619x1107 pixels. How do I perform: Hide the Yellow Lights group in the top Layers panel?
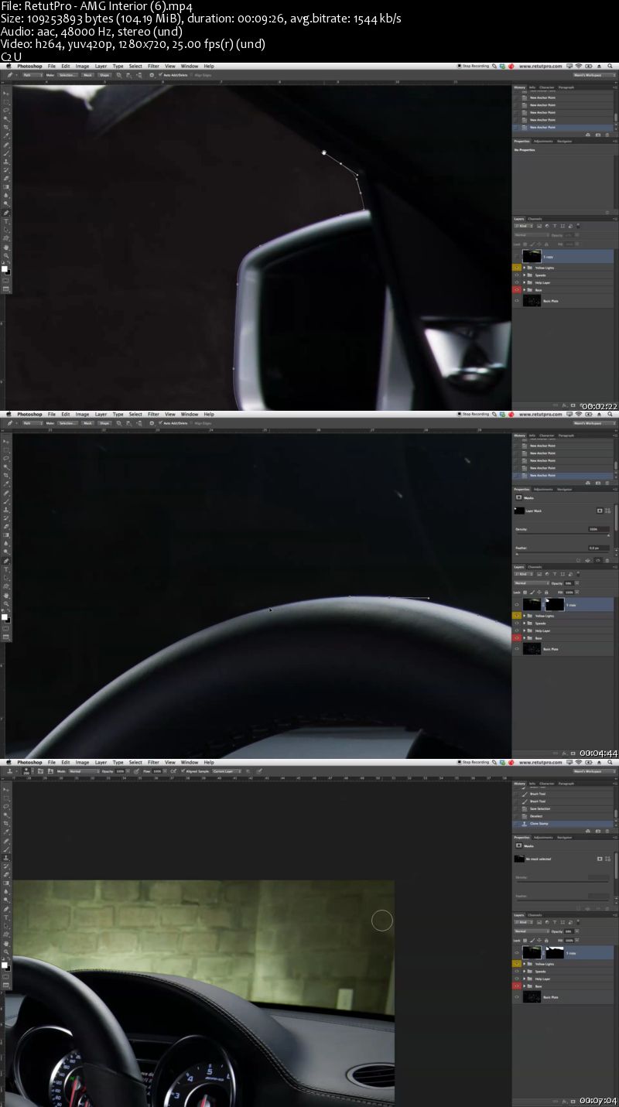(517, 268)
